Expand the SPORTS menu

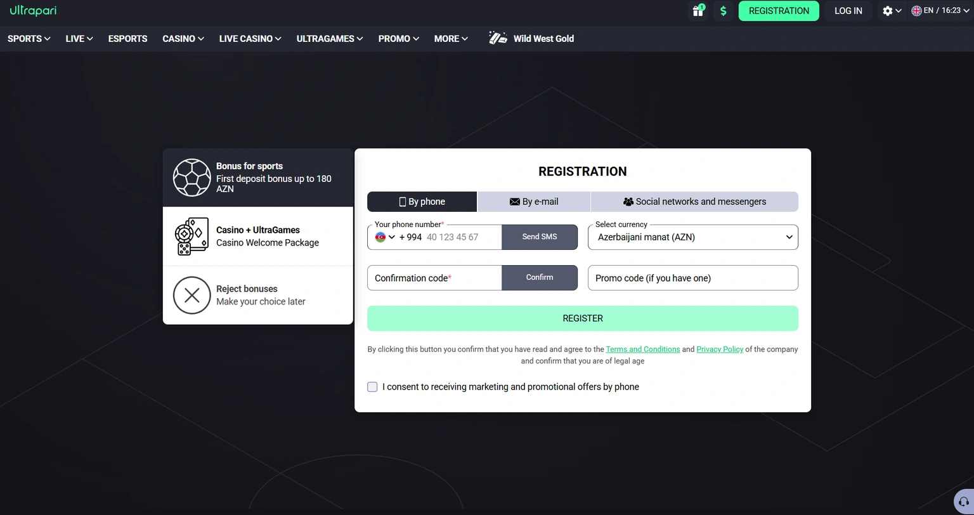tap(29, 39)
